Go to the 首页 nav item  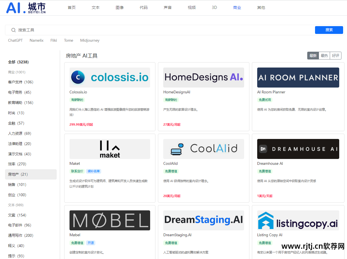coord(71,8)
